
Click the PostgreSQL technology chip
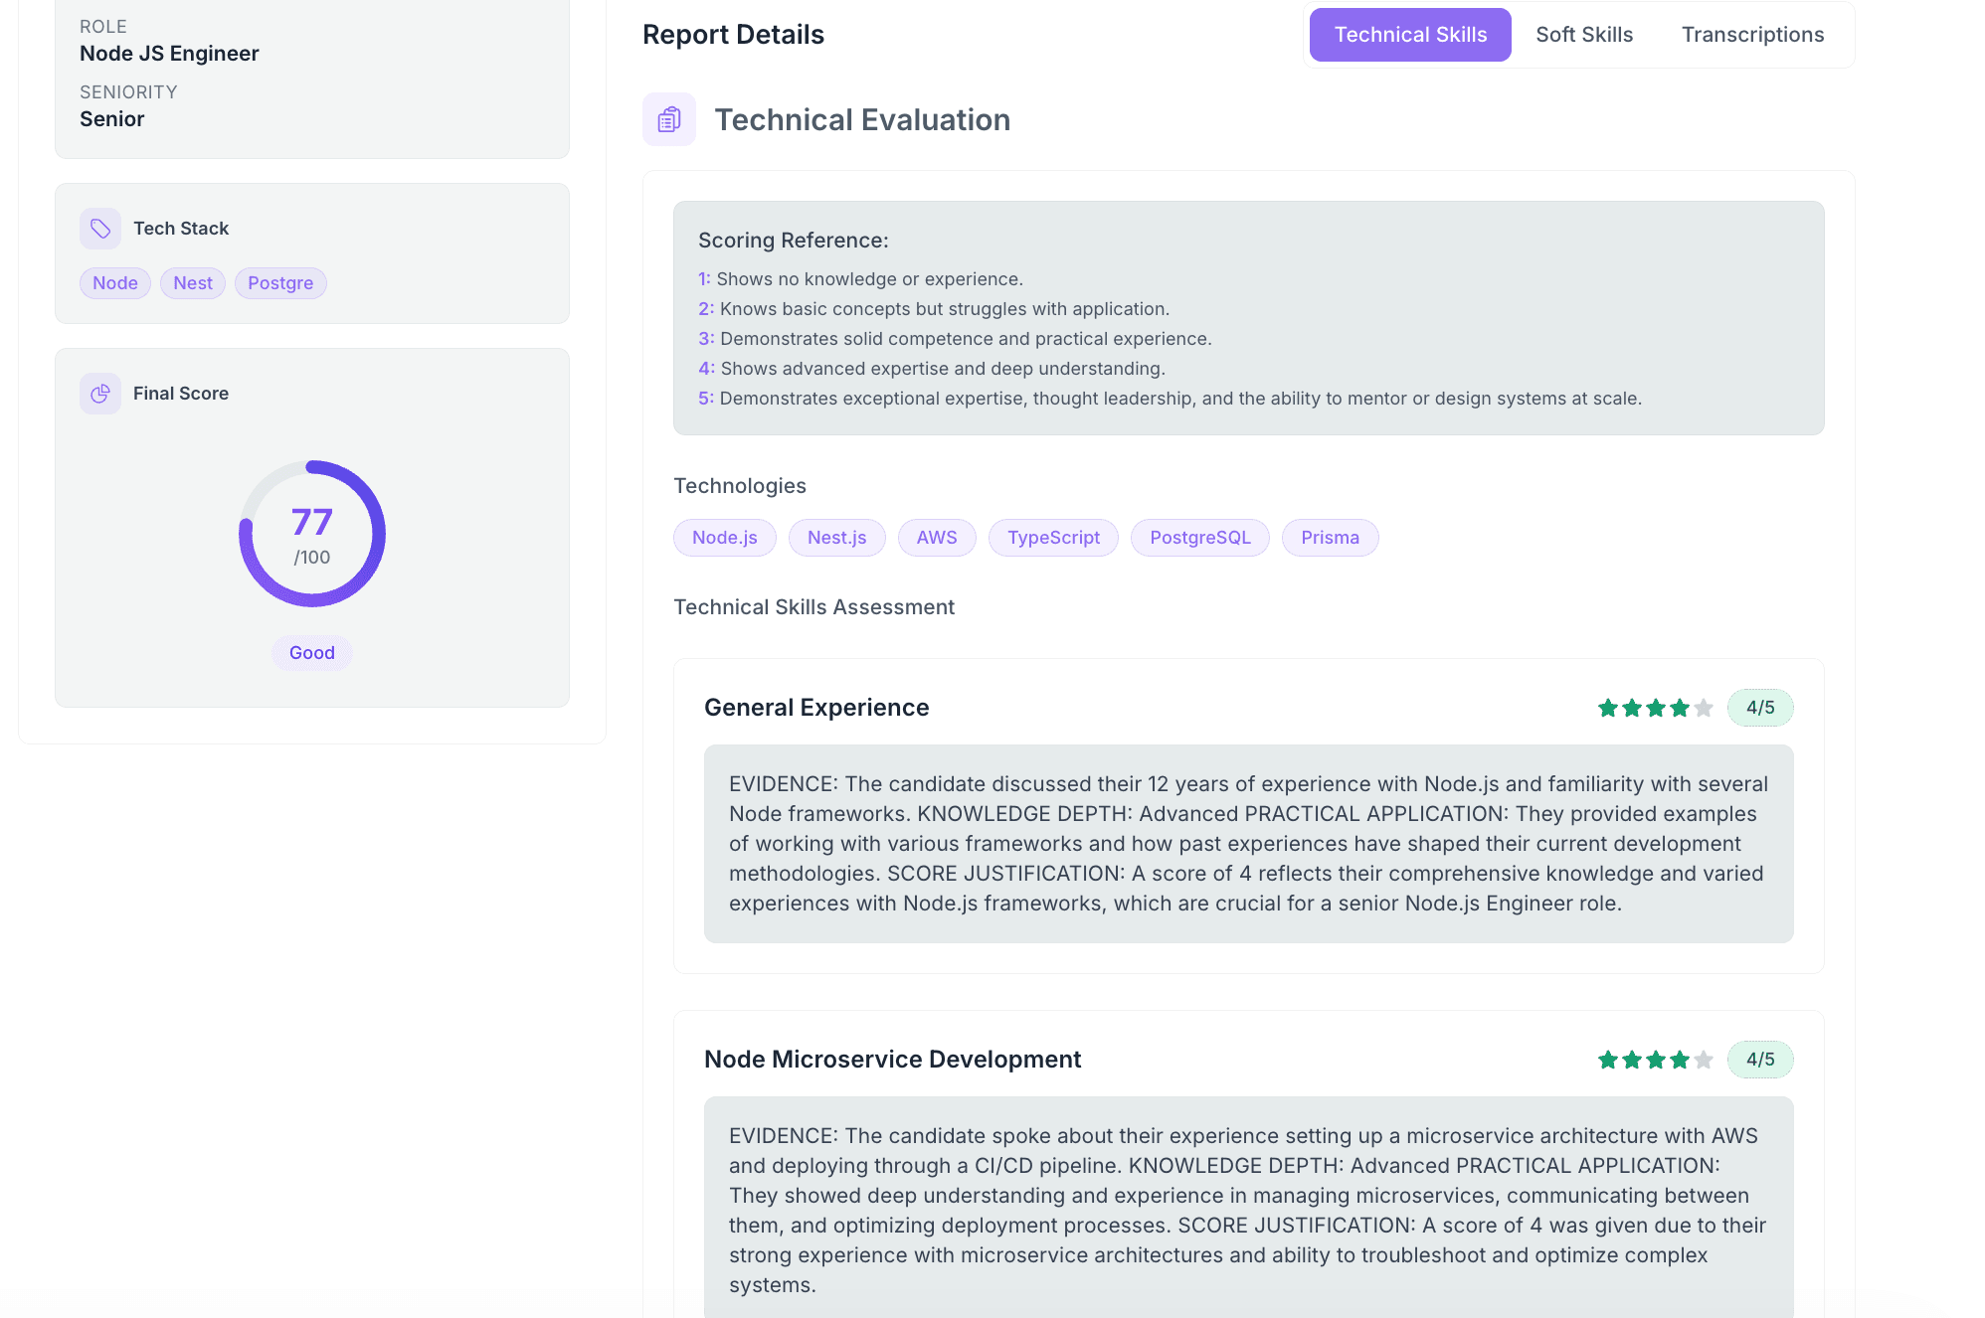(x=1199, y=538)
